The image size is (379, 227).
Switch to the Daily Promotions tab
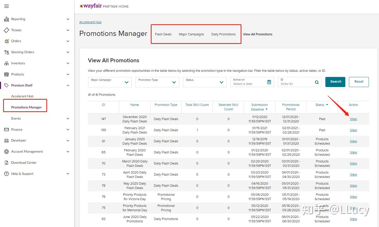tap(223, 34)
